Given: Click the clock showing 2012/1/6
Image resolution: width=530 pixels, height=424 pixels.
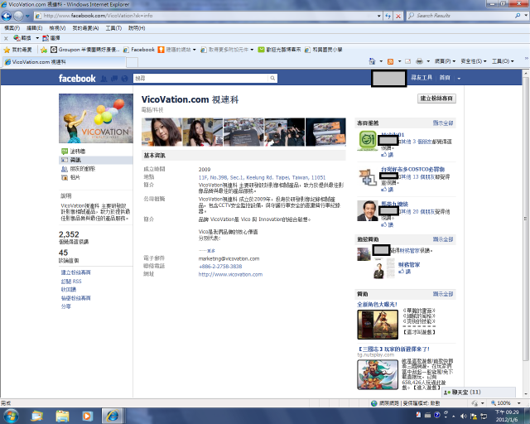Looking at the screenshot, I should click(507, 416).
